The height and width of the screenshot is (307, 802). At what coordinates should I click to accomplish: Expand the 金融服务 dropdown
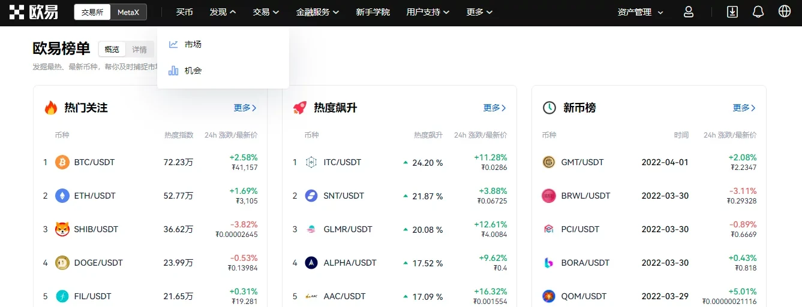[317, 12]
